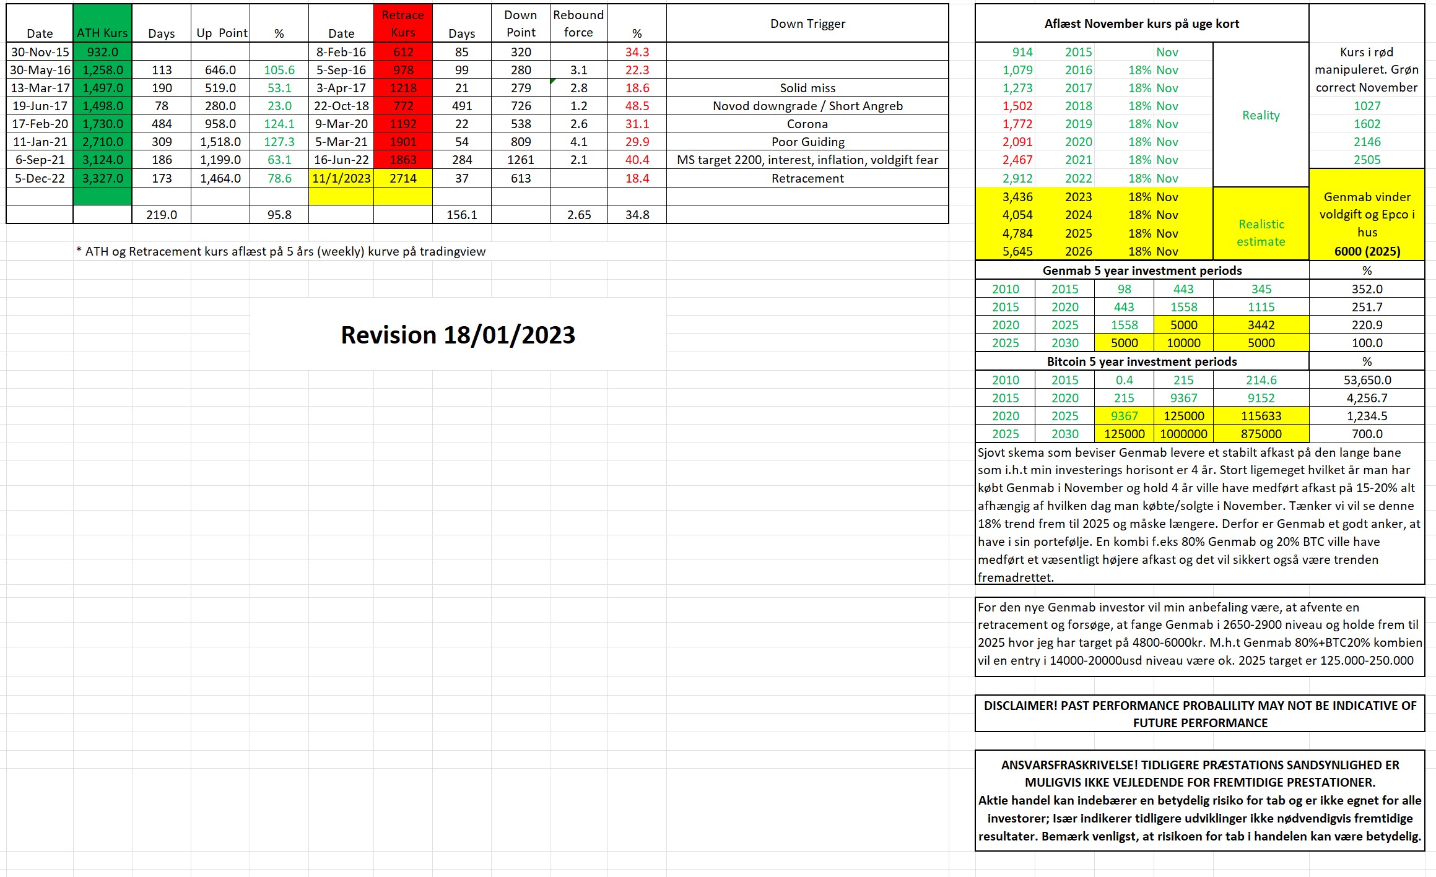Select the 'Reality' label cell
Screen dimensions: 1436x877
tap(1261, 115)
